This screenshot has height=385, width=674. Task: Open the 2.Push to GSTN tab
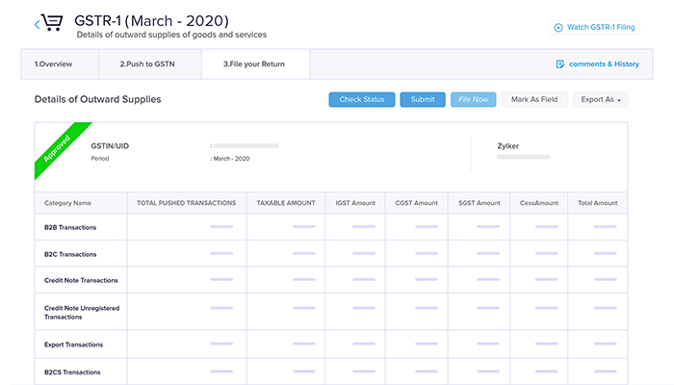point(149,64)
